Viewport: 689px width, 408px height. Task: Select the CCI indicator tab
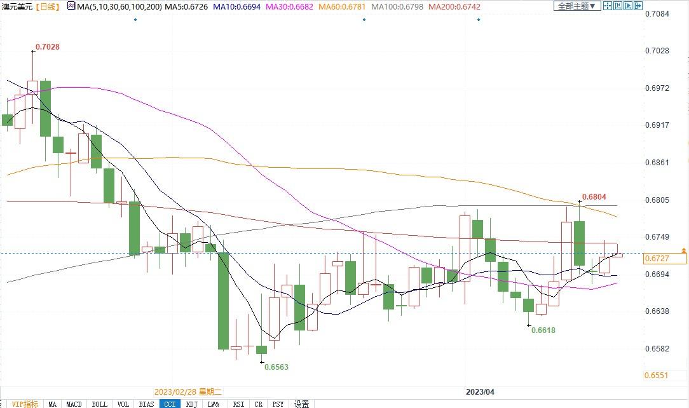coord(170,404)
